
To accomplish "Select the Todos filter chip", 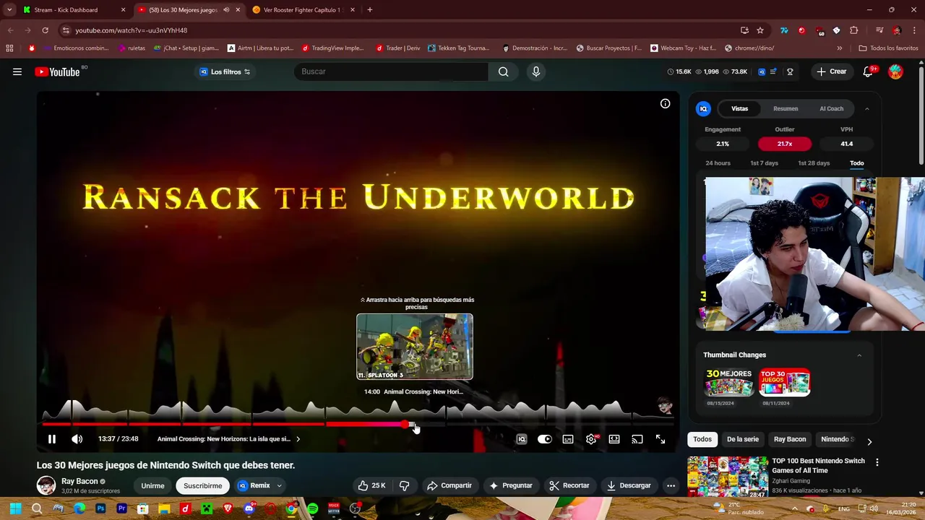I will coord(702,439).
